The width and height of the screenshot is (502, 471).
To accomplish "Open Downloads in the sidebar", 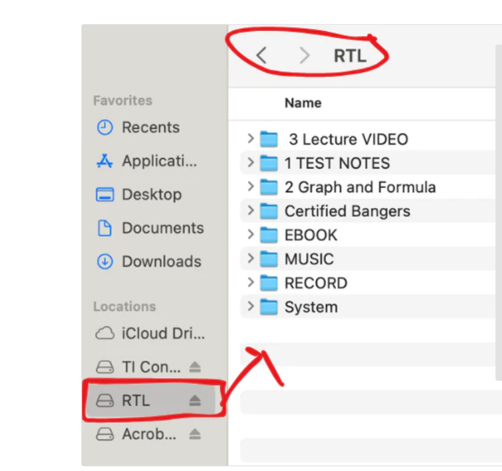I will [x=161, y=262].
